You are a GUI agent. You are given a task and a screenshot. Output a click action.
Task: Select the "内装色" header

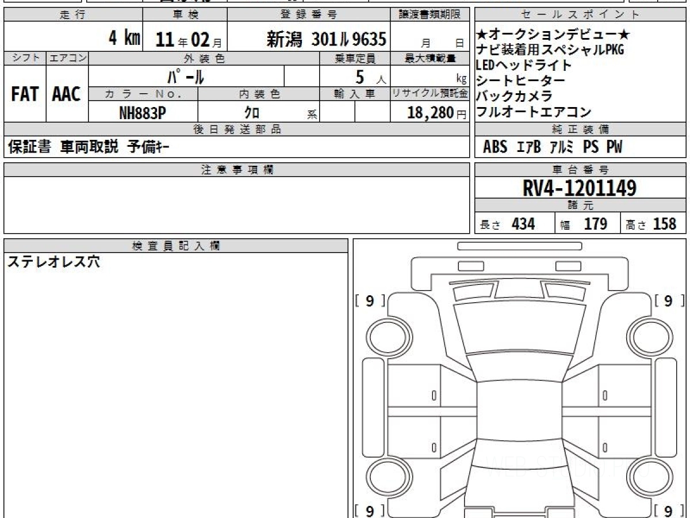(259, 93)
